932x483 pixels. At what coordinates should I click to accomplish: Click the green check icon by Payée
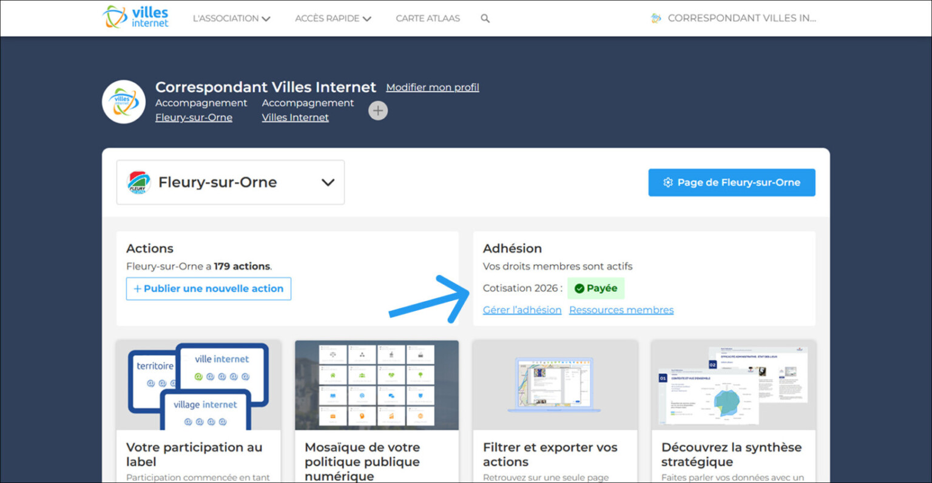point(579,288)
